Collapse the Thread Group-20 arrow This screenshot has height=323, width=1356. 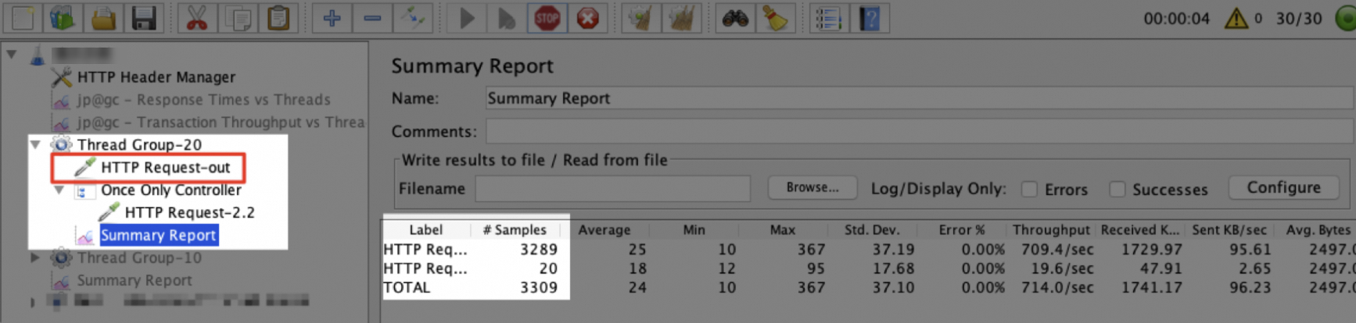click(35, 144)
